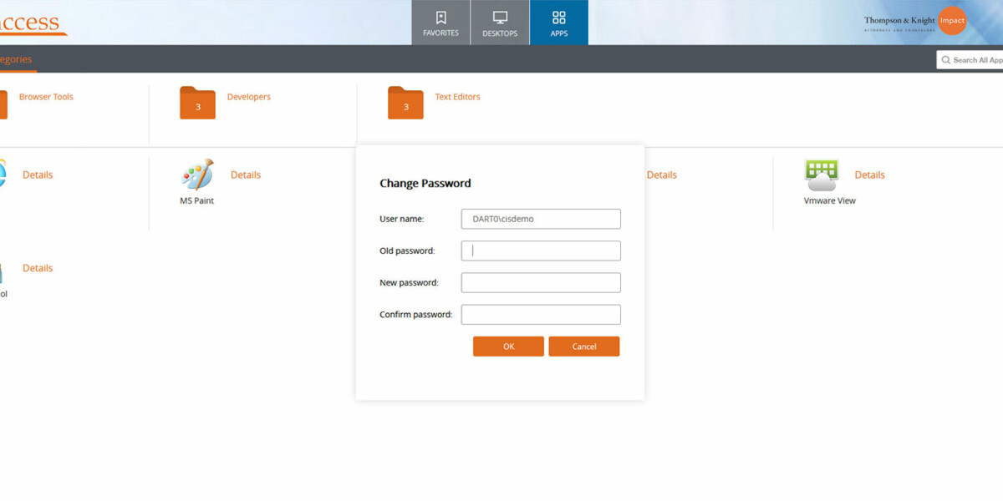Open the Text Editors folder
This screenshot has width=1003, height=501.
pyautogui.click(x=405, y=102)
